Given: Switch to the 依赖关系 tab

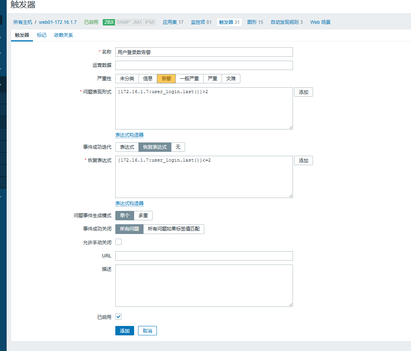Looking at the screenshot, I should pyautogui.click(x=64, y=35).
